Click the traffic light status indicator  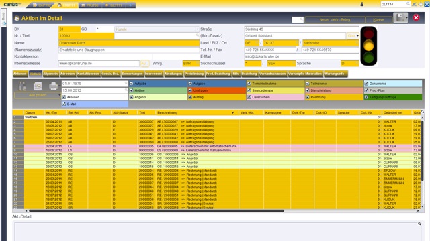pos(369,46)
